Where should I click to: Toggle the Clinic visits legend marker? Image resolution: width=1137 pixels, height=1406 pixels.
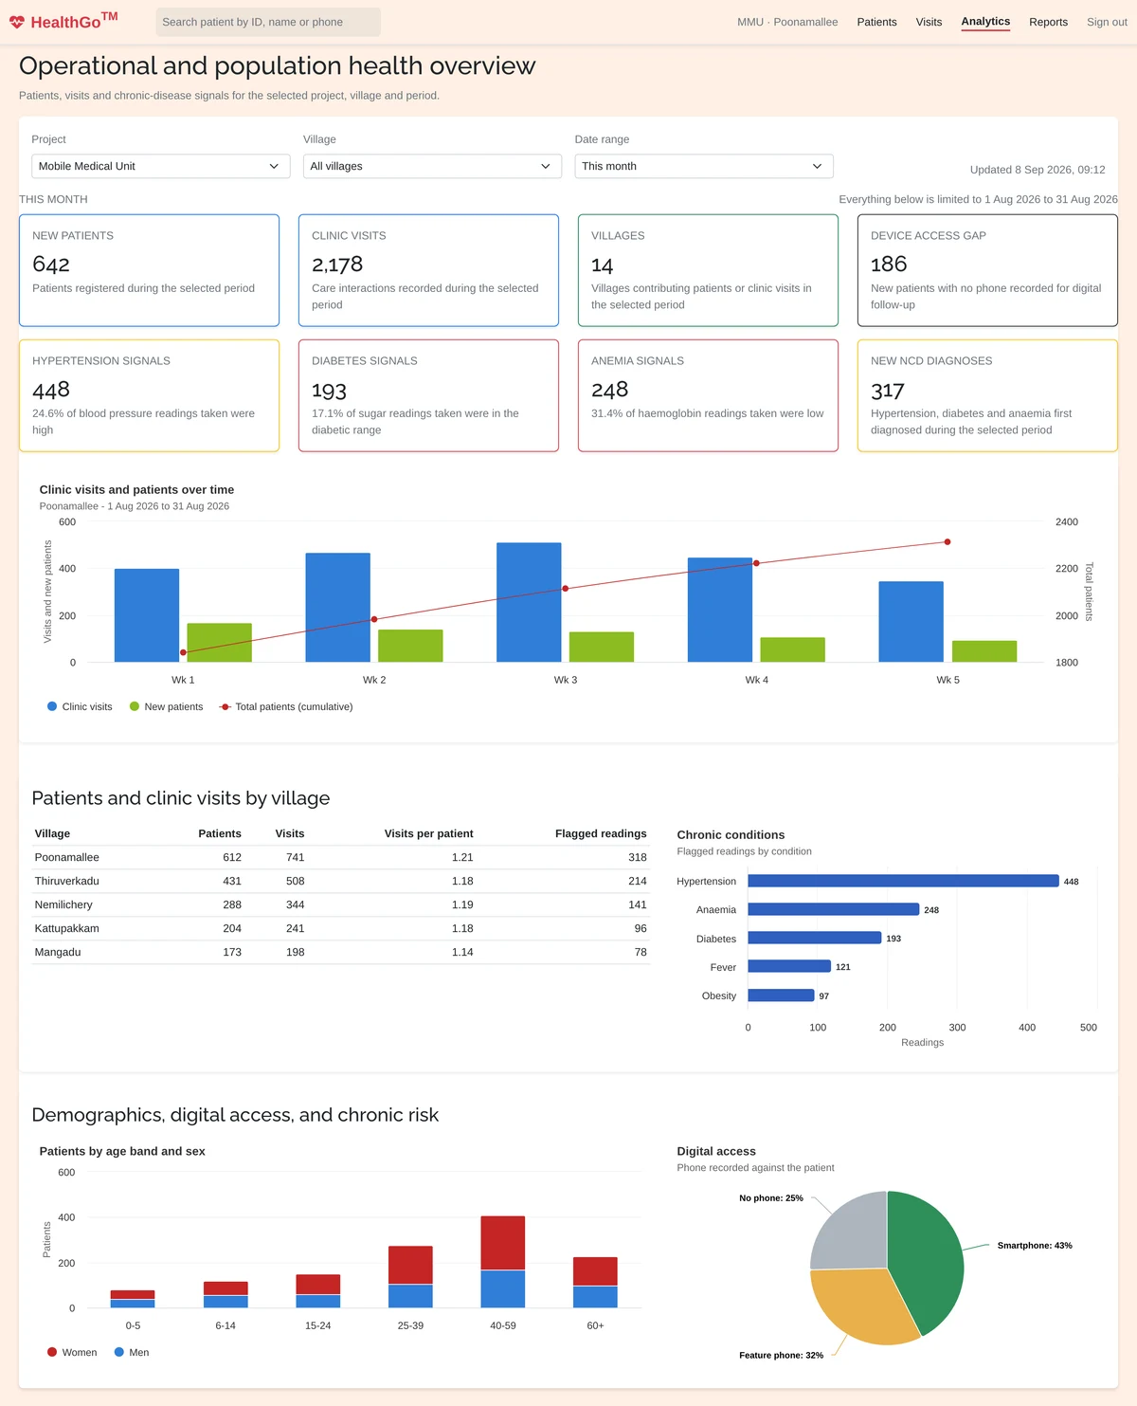tap(52, 706)
